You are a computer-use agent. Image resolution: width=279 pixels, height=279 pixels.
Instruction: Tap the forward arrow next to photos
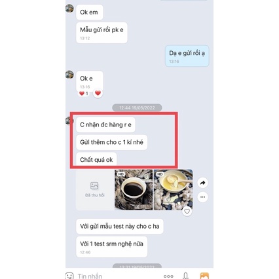(202, 183)
